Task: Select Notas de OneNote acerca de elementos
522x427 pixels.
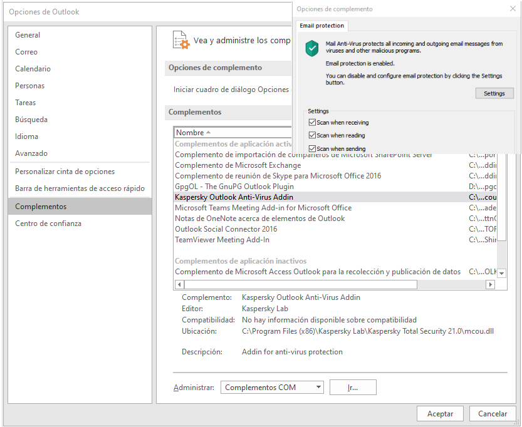Action: point(336,219)
